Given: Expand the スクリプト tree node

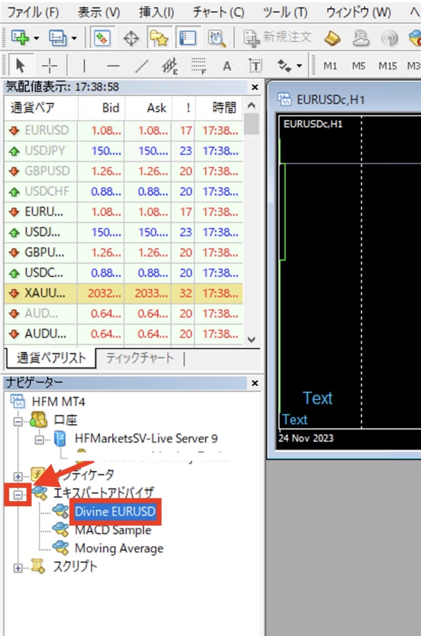Looking at the screenshot, I should (18, 568).
